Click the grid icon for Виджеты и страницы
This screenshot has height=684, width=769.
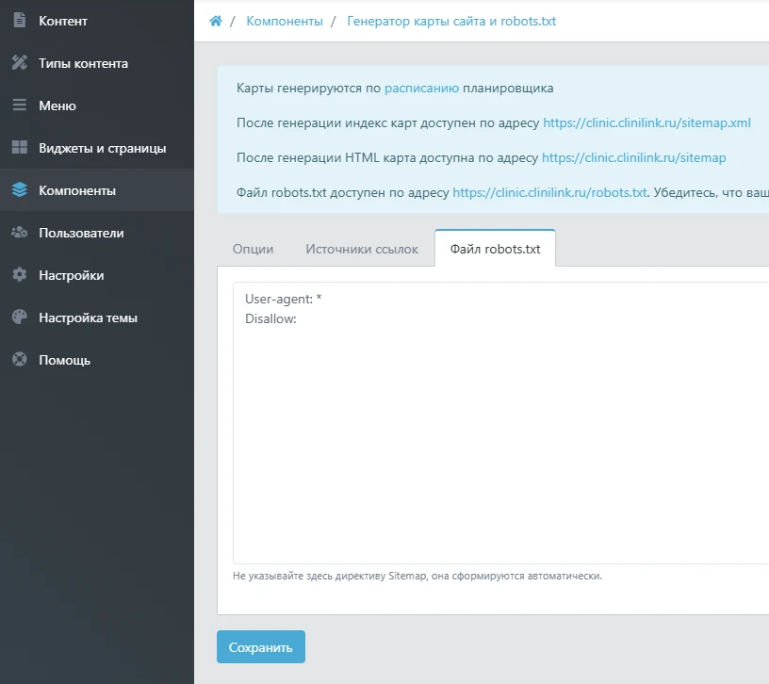(x=19, y=148)
